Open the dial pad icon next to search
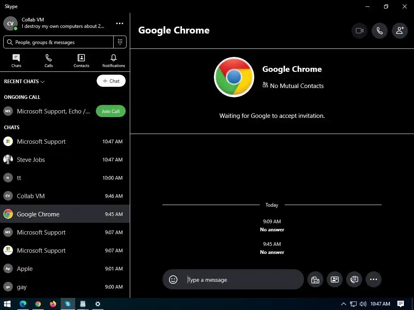Image resolution: width=414 pixels, height=310 pixels. (x=120, y=42)
